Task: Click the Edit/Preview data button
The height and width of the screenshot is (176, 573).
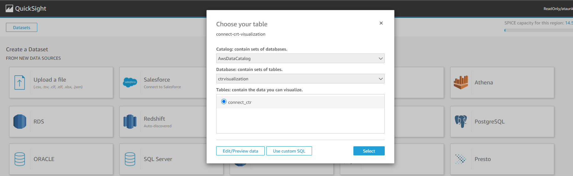Action: coord(240,151)
